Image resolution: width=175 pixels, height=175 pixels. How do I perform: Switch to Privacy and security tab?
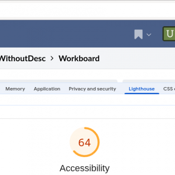point(92,89)
